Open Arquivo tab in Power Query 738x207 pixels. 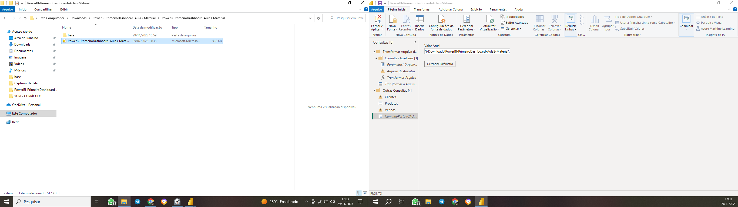tap(377, 9)
